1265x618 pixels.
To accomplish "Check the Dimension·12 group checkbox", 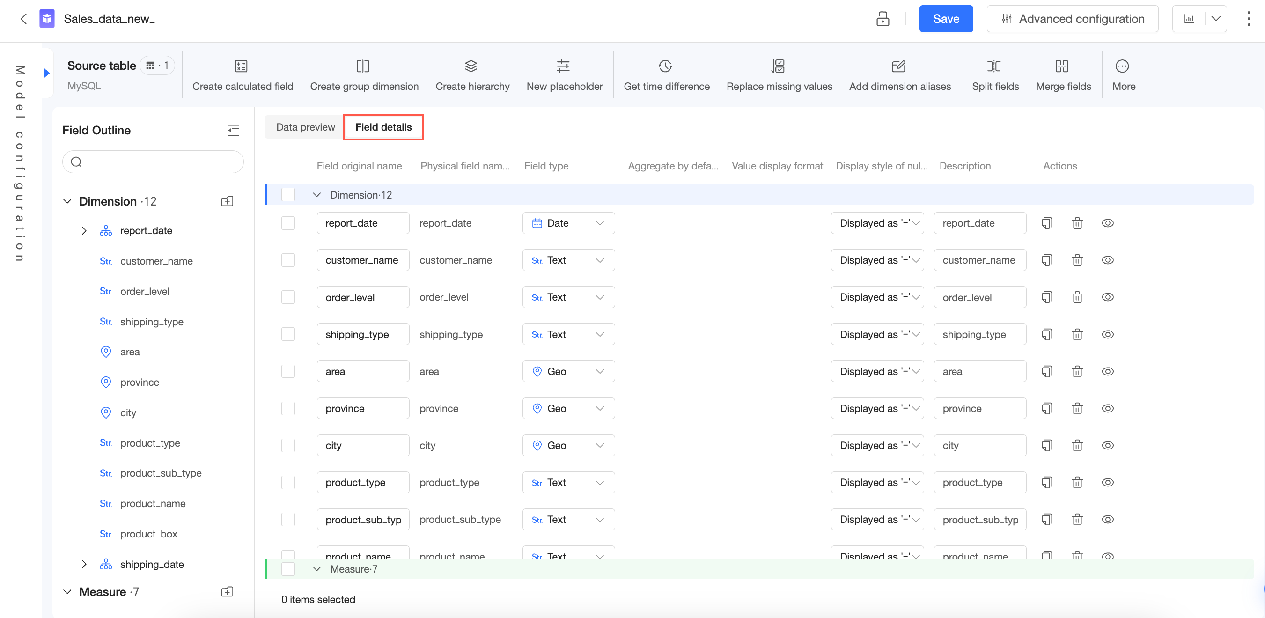I will pyautogui.click(x=288, y=195).
